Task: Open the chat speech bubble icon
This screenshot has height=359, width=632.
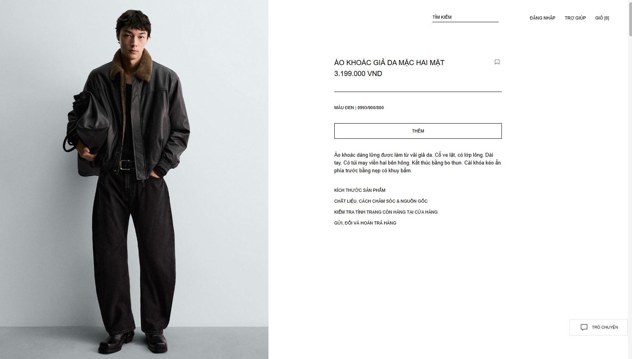Action: tap(584, 327)
